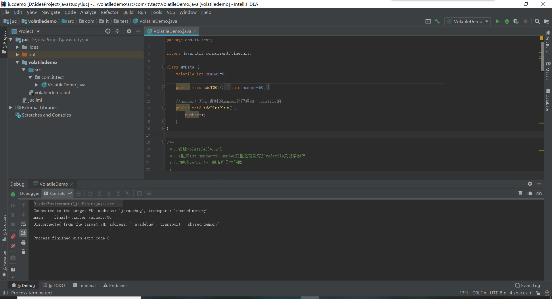
Task: Toggle the Maven tool window on the right
Action: pos(548,71)
